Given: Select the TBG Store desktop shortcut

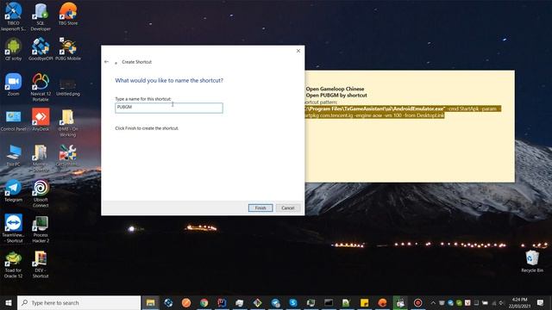Looking at the screenshot, I should [68, 14].
